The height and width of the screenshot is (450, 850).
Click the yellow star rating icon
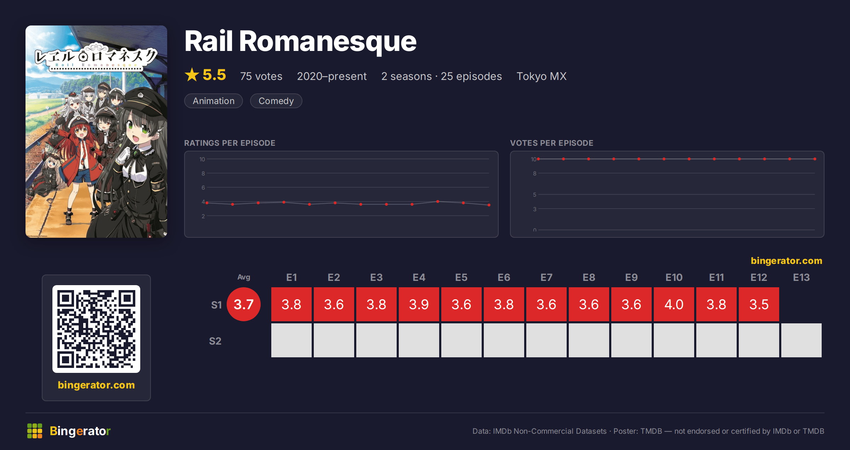[192, 75]
